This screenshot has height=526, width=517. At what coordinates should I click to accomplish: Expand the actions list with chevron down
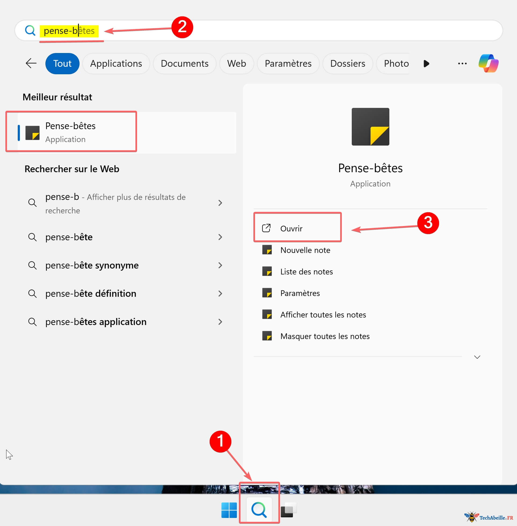(477, 357)
